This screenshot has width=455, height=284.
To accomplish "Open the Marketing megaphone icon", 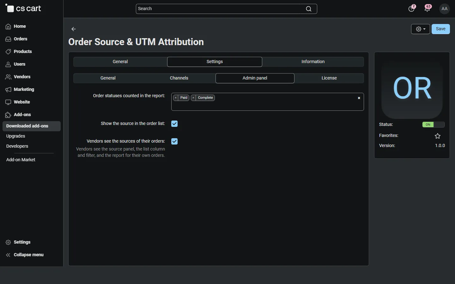I will click(x=8, y=90).
